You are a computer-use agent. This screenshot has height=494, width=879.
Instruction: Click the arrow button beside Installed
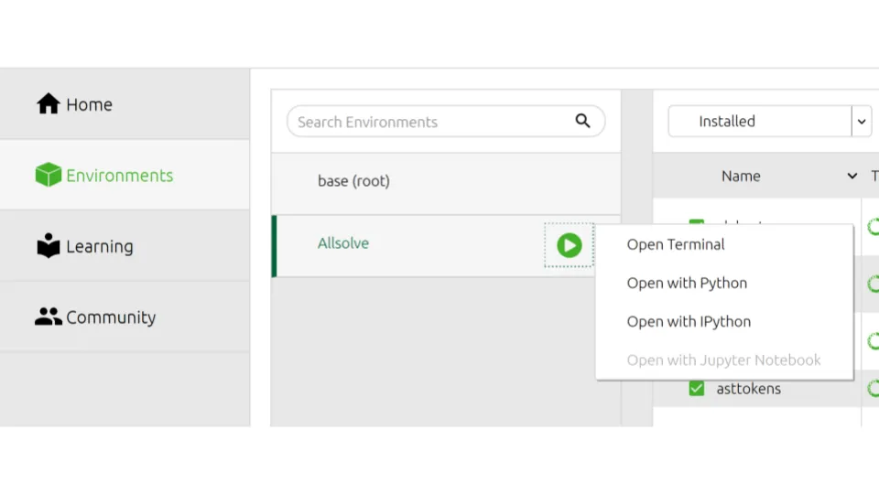[x=861, y=121]
